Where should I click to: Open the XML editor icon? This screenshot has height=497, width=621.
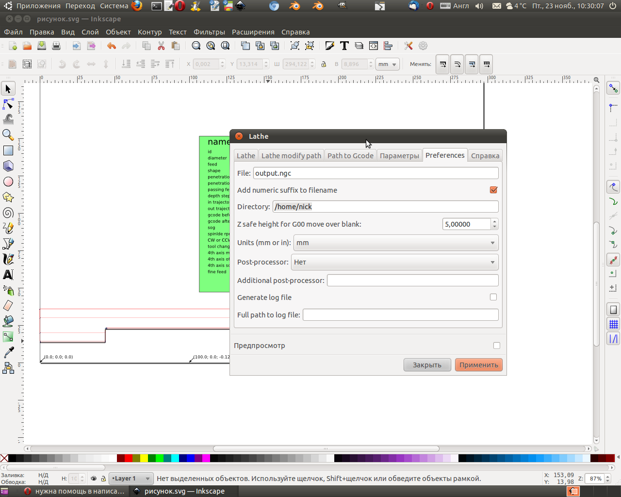tap(374, 46)
